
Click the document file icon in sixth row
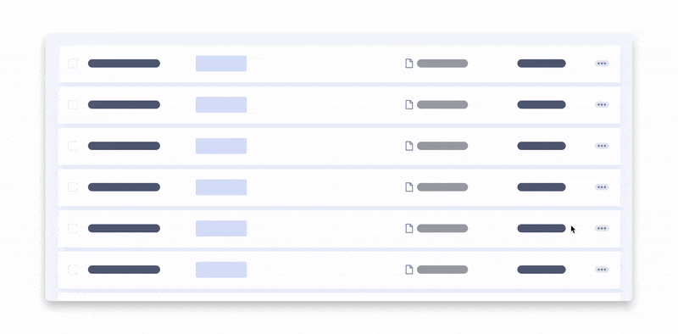(x=409, y=270)
